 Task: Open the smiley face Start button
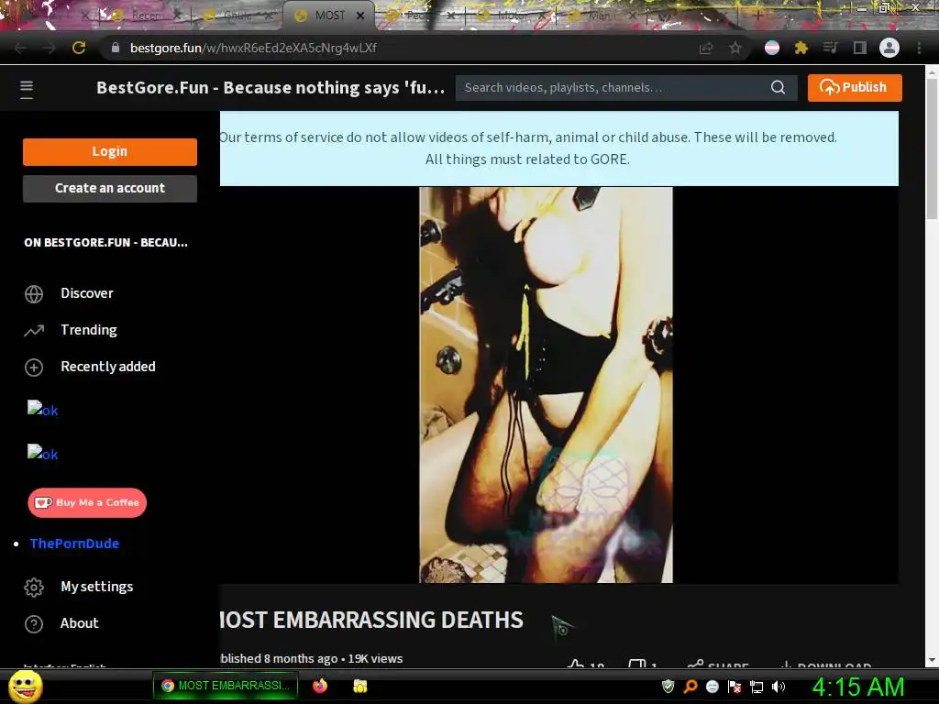(25, 686)
